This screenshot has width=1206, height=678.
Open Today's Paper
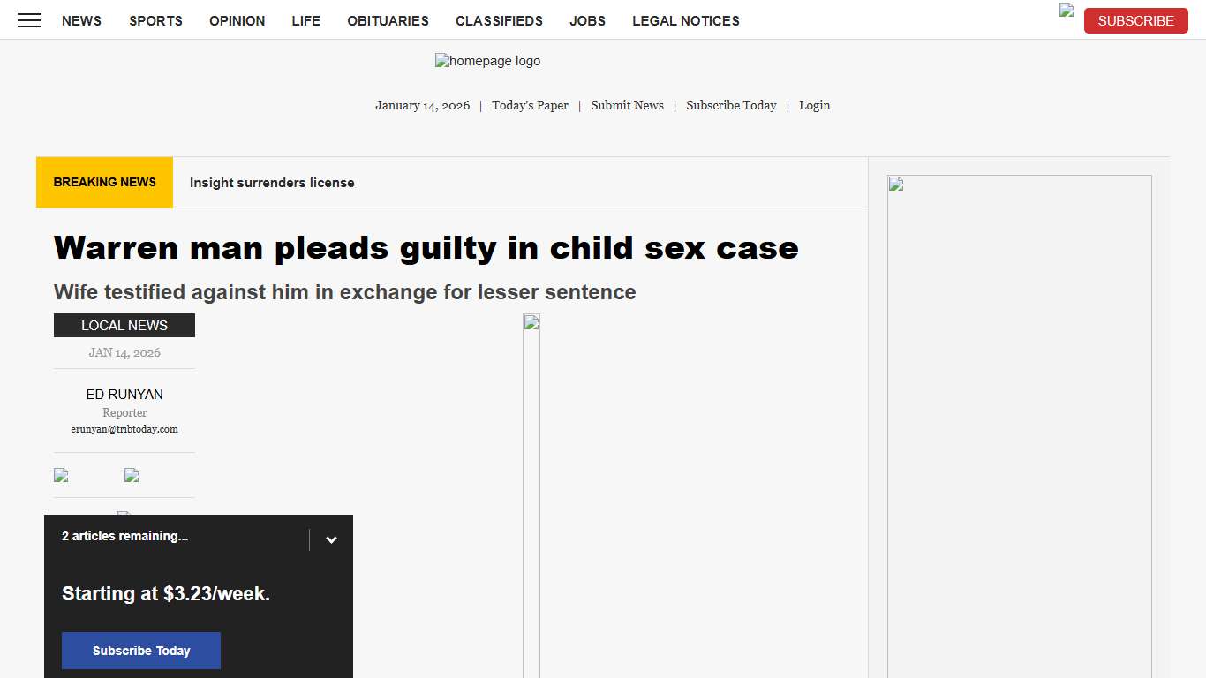point(530,105)
